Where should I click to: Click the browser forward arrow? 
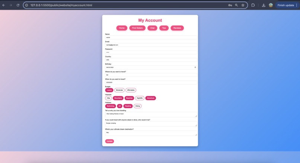(x=11, y=5)
